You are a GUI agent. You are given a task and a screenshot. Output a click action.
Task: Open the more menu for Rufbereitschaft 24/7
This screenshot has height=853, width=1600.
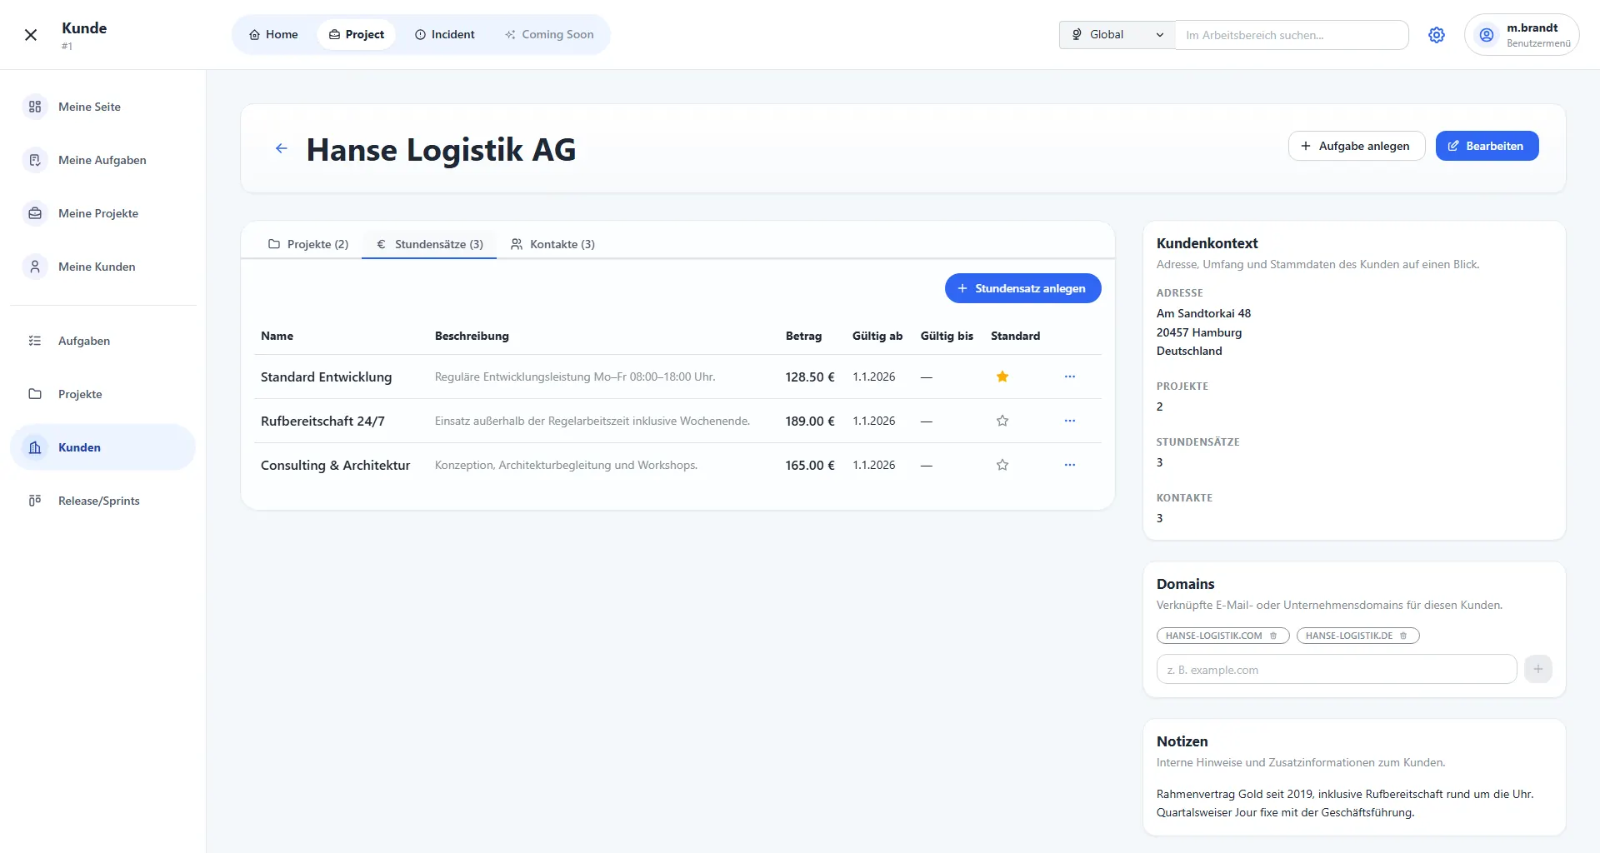(1070, 421)
